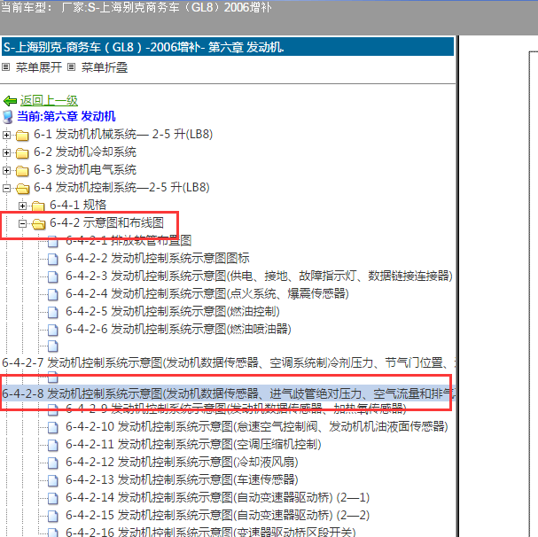Open 6-4-2-12 示意图(冷却液风扇)
The width and height of the screenshot is (538, 537).
182,463
